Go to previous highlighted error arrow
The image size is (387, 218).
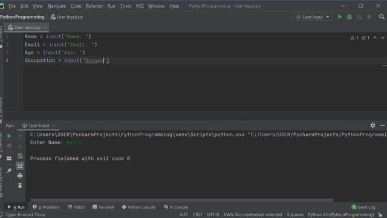(375, 38)
